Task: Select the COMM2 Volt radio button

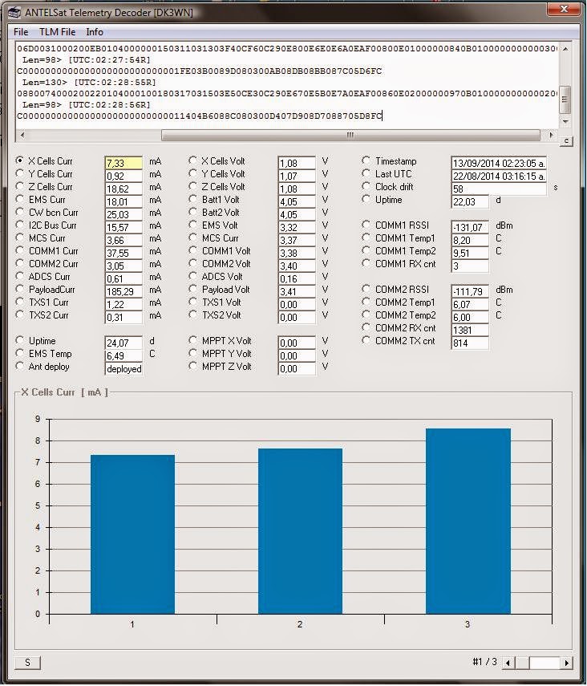Action: coord(193,263)
